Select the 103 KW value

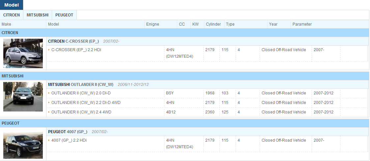tap(225, 93)
